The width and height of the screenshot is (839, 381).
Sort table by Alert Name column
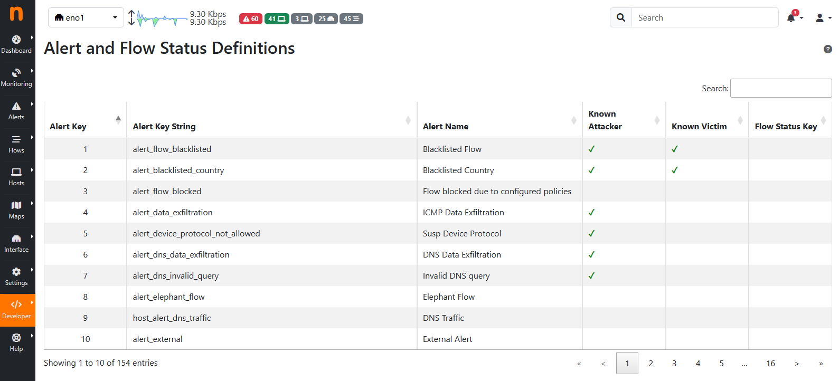point(499,120)
